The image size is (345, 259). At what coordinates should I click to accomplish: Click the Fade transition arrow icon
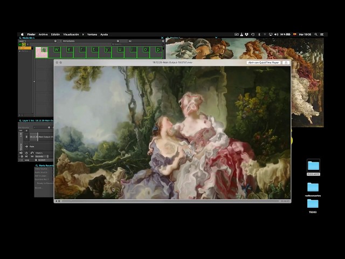[26, 146]
